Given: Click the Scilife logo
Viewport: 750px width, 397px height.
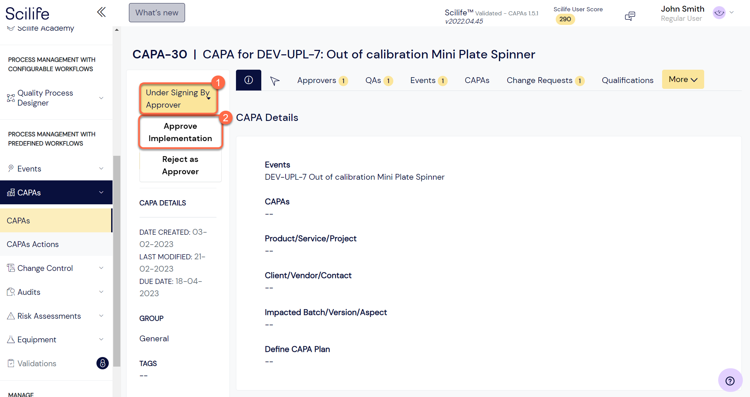Looking at the screenshot, I should [x=27, y=14].
